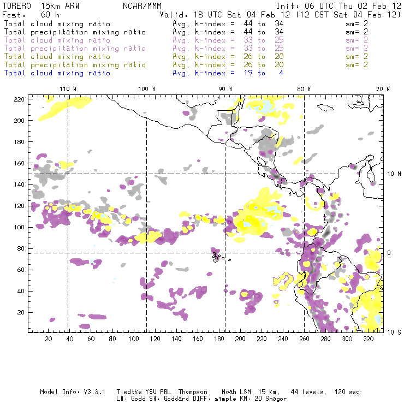
Task: Click the blue 'Avg. k-index = 19 to 4' text
Action: [x=228, y=73]
